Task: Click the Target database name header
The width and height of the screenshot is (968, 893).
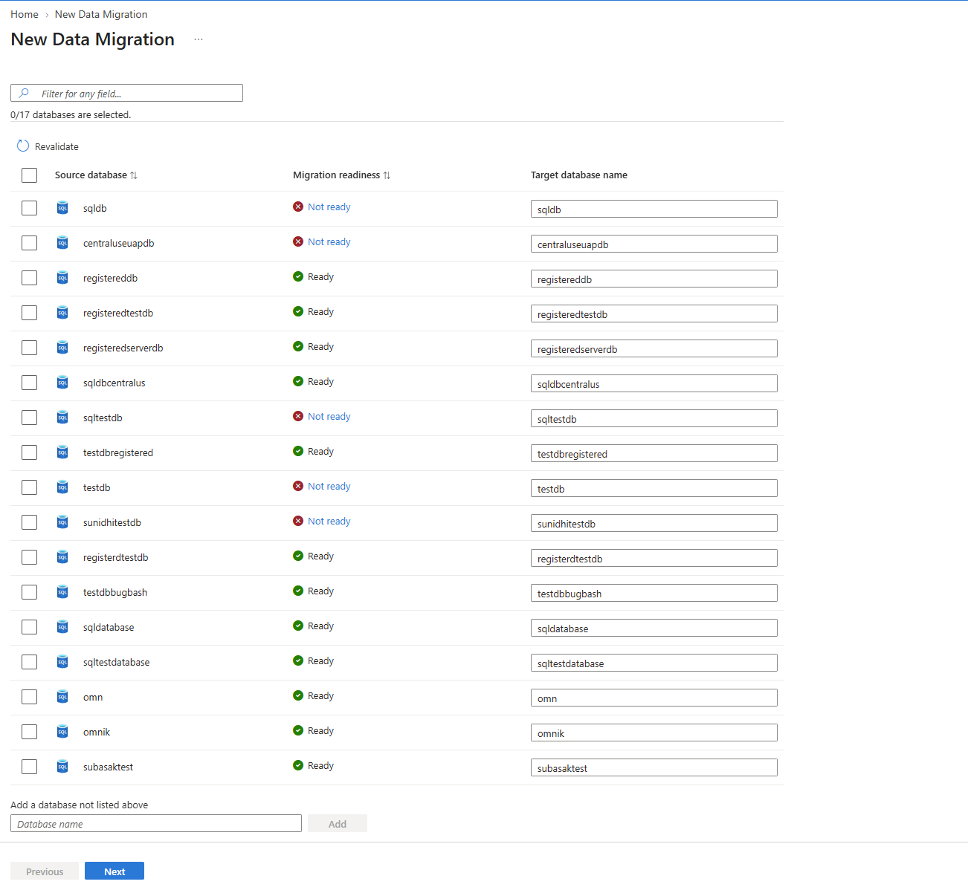Action: 579,175
